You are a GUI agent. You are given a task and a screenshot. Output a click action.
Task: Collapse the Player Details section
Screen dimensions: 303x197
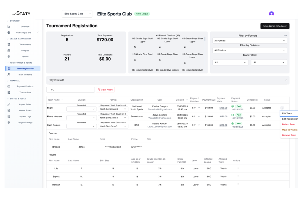(x=286, y=80)
